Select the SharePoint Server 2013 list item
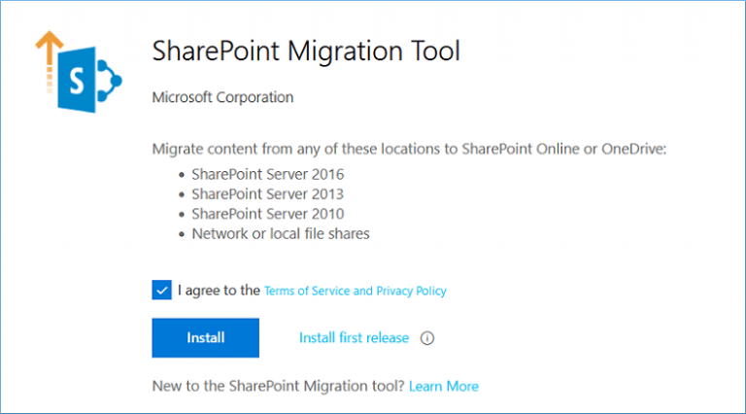The image size is (746, 414). click(x=267, y=194)
